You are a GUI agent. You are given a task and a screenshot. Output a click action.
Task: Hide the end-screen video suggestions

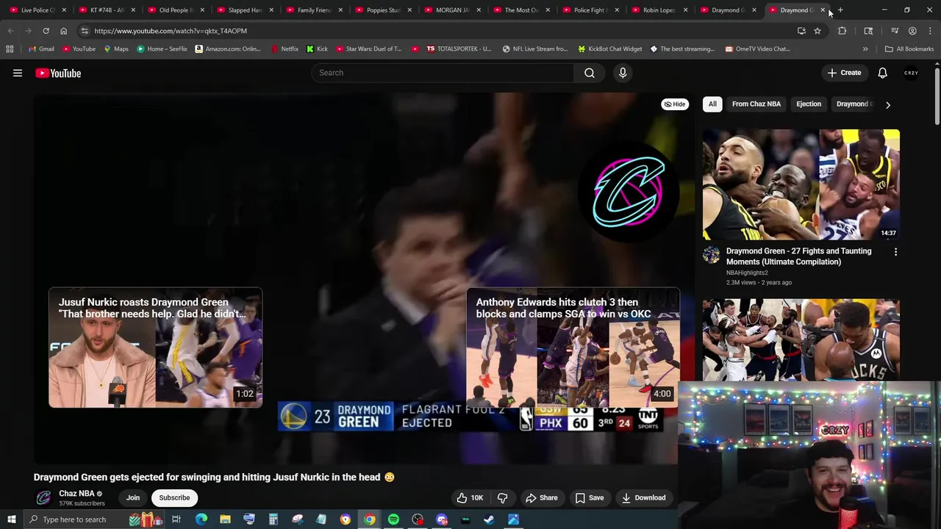coord(674,104)
